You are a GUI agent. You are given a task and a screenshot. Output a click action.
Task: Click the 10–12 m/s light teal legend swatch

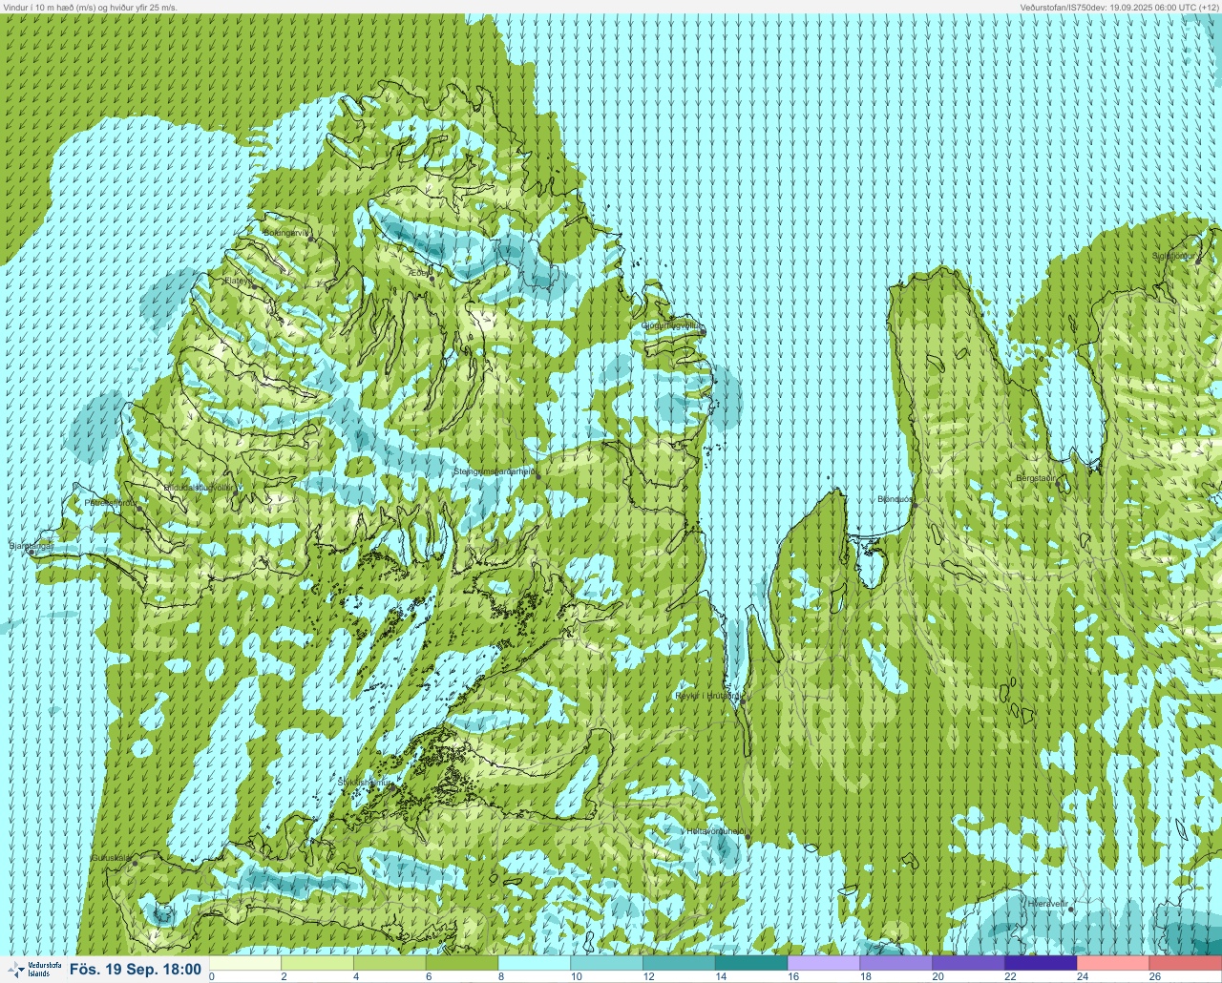[x=607, y=963]
